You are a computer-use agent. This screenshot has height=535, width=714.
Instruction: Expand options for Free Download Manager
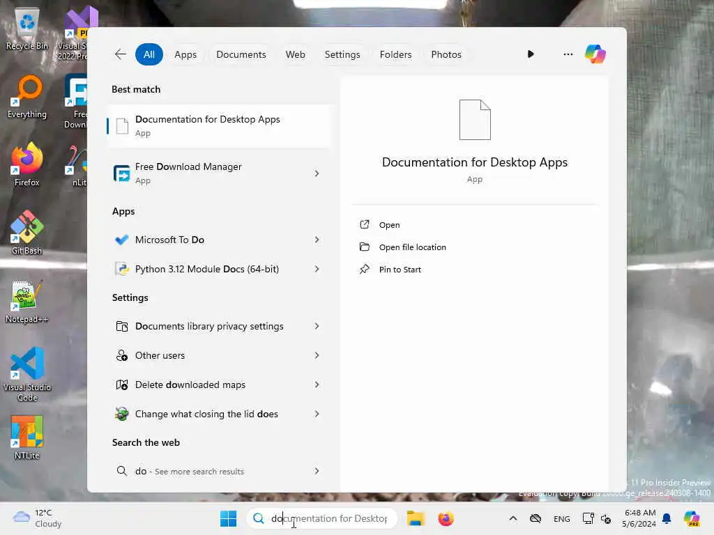[x=317, y=173]
